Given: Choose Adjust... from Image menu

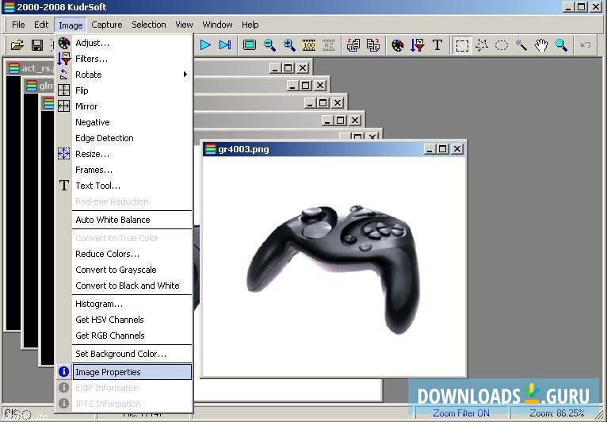Looking at the screenshot, I should point(124,43).
